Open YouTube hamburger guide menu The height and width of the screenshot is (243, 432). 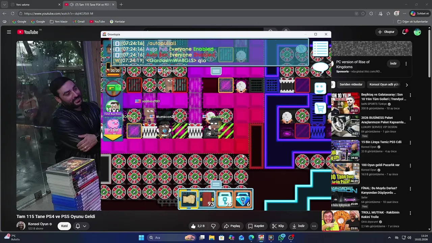[9, 32]
